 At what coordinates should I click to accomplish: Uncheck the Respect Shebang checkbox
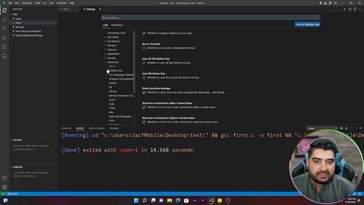144,33
